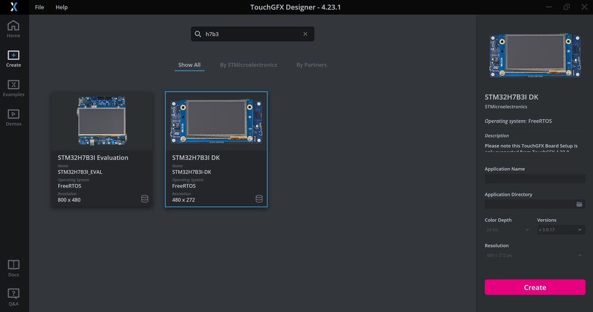
Task: Open the Versions v3.0.17 dropdown
Action: (561, 230)
